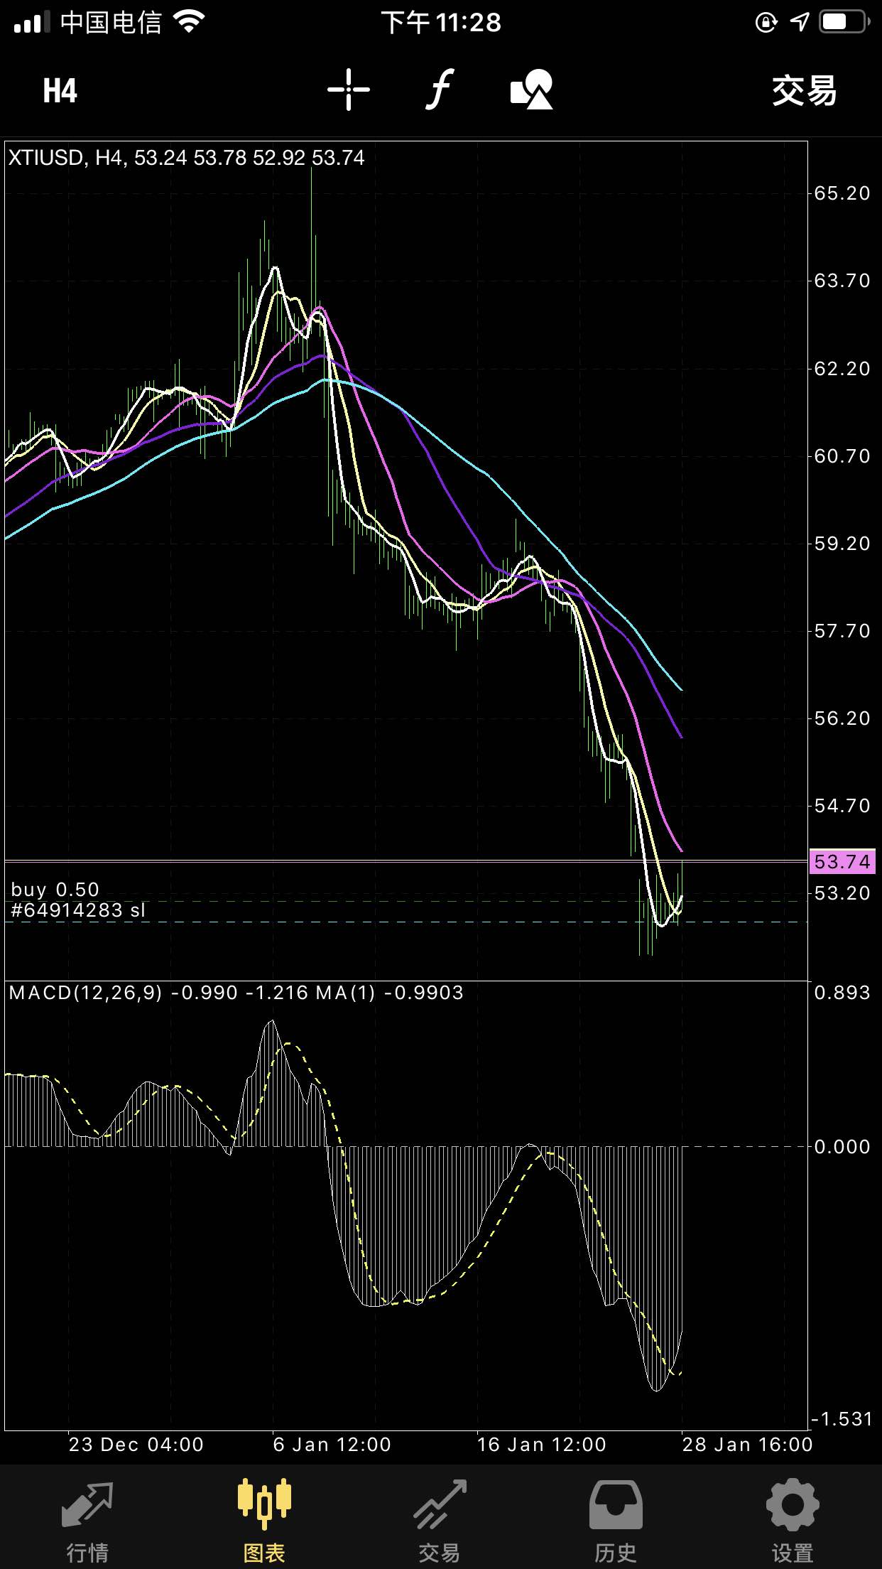Open the drawing objects shapes icon
The height and width of the screenshot is (1569, 882).
click(531, 90)
